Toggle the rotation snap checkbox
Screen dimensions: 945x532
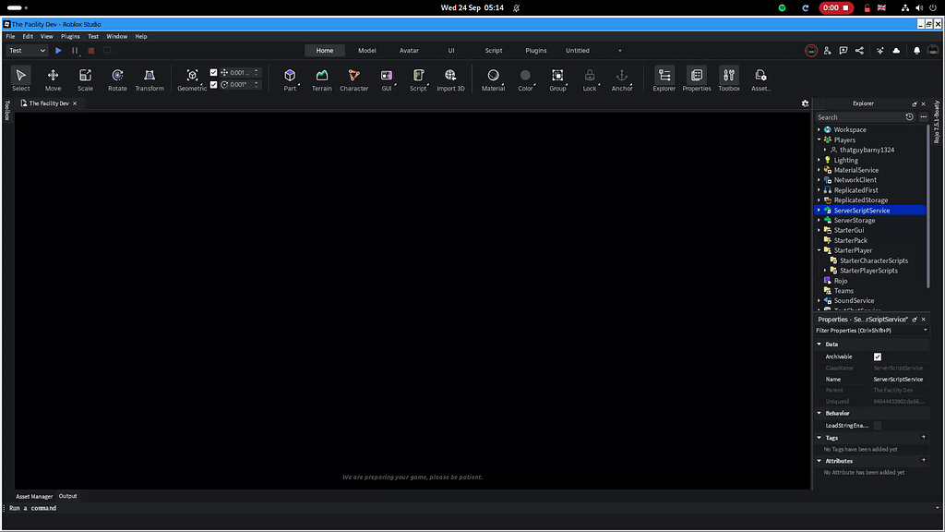pyautogui.click(x=214, y=85)
